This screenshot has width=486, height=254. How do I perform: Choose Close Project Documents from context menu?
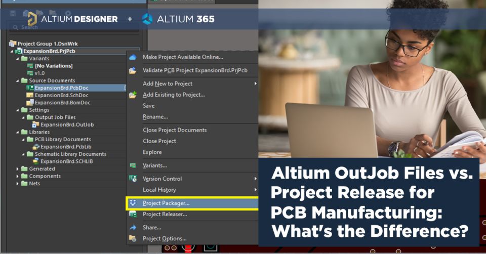click(x=174, y=130)
